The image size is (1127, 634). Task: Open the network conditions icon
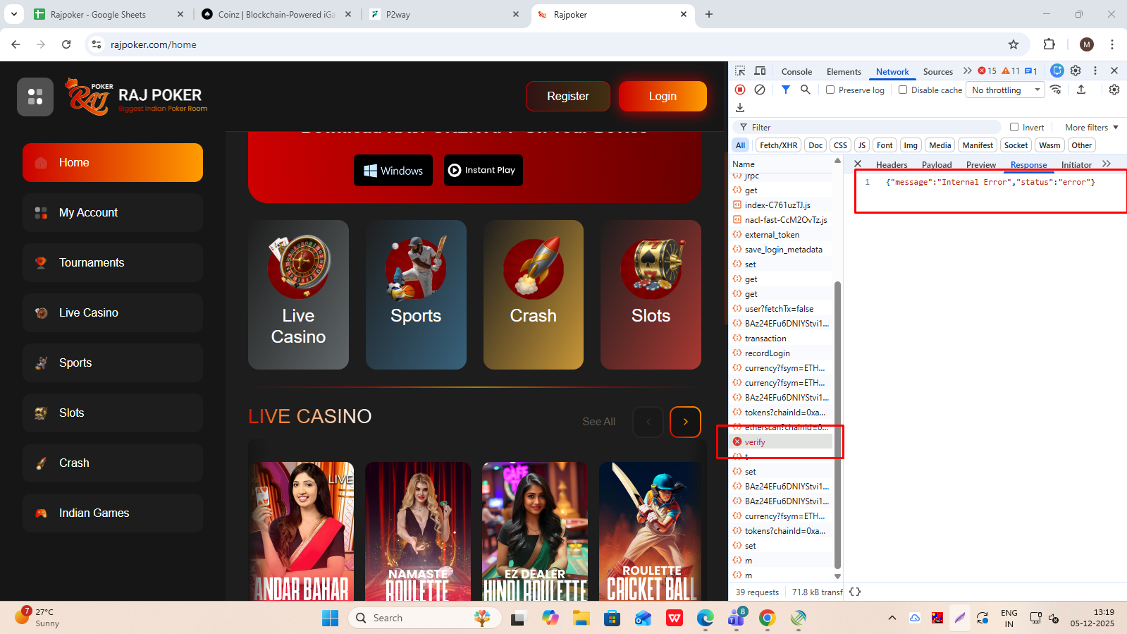1055,90
